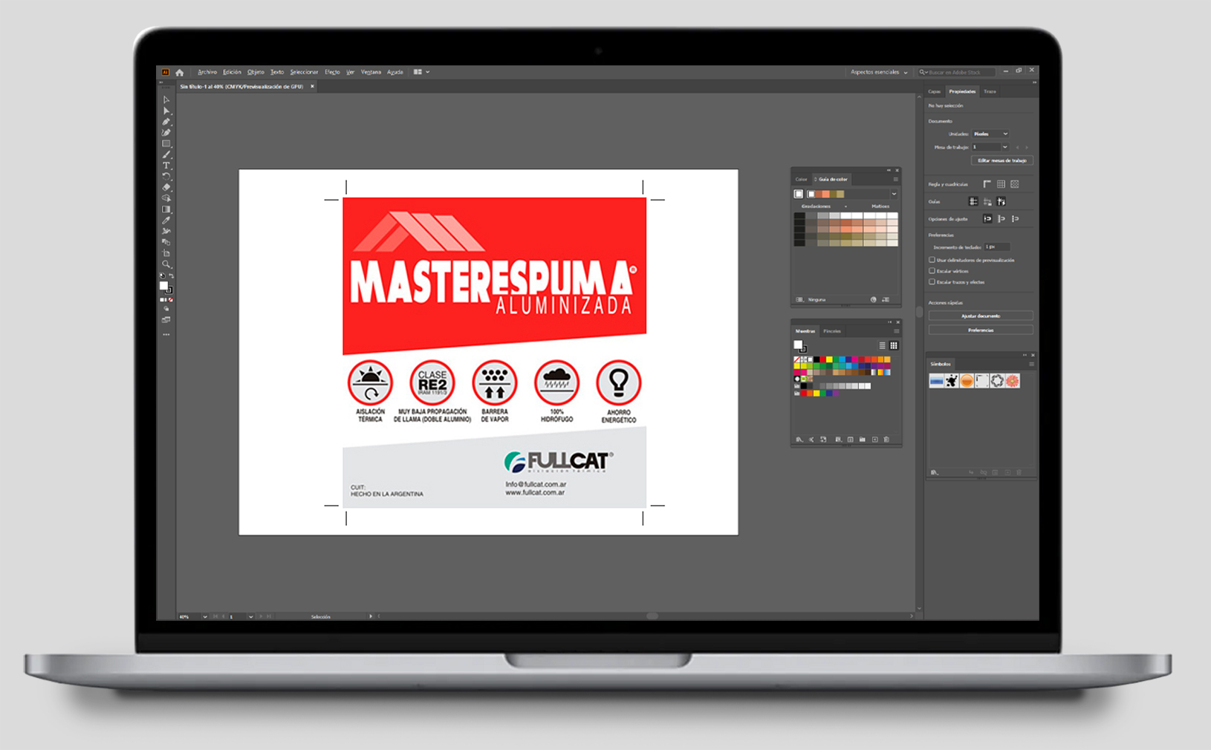Click Ajustar documento button
The width and height of the screenshot is (1211, 750).
[x=981, y=316]
